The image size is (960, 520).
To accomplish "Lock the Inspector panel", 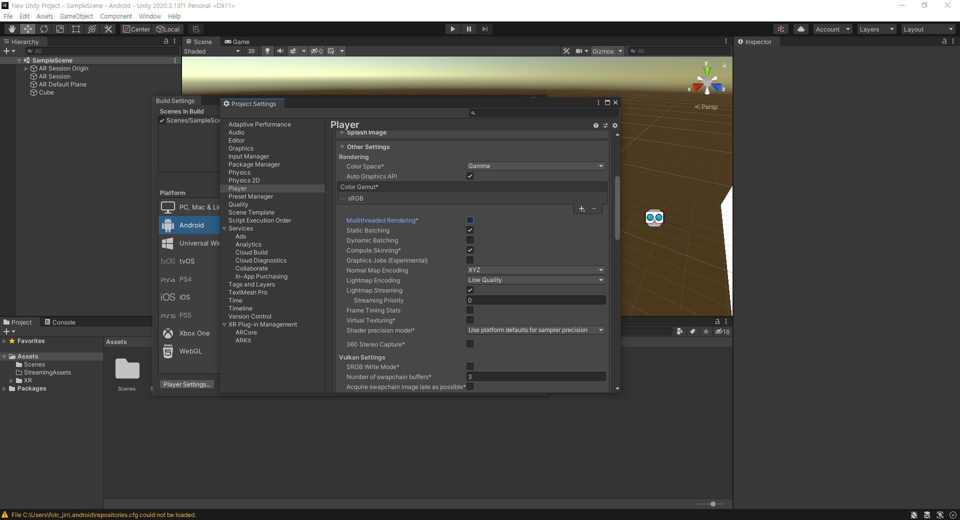I will tap(944, 41).
